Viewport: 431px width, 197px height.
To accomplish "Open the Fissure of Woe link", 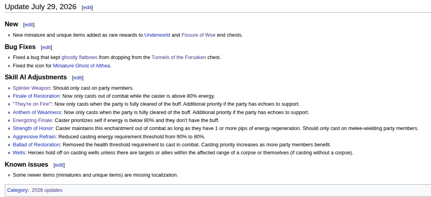I will click(199, 35).
